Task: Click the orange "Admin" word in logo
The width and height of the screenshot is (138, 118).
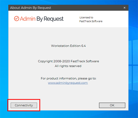Action: pos(28,19)
